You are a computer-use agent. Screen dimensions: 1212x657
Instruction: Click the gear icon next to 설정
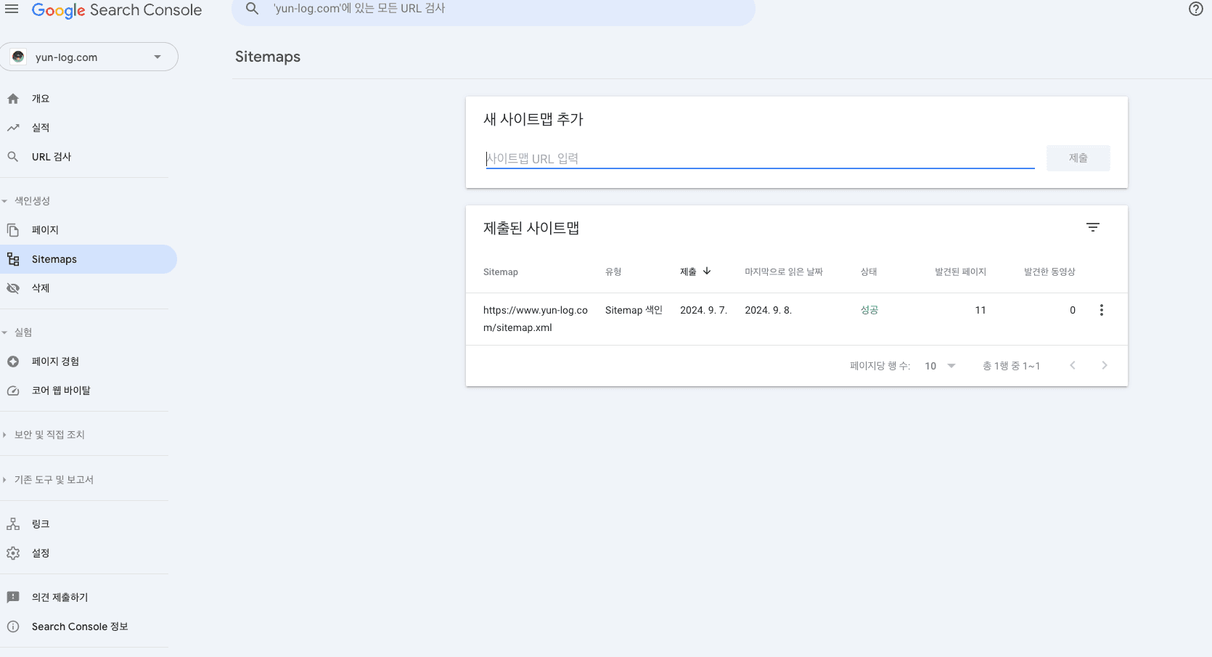pyautogui.click(x=13, y=553)
